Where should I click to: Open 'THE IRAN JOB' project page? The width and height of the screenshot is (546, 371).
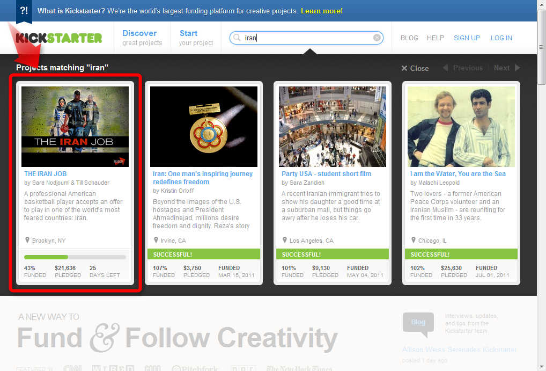point(45,173)
